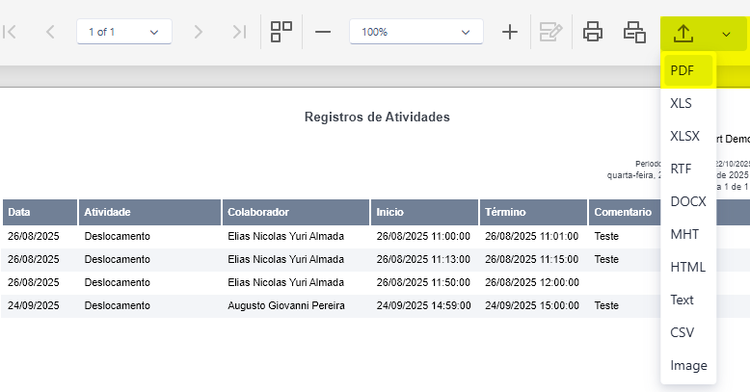
Task: Go to next page arrow
Action: [198, 32]
